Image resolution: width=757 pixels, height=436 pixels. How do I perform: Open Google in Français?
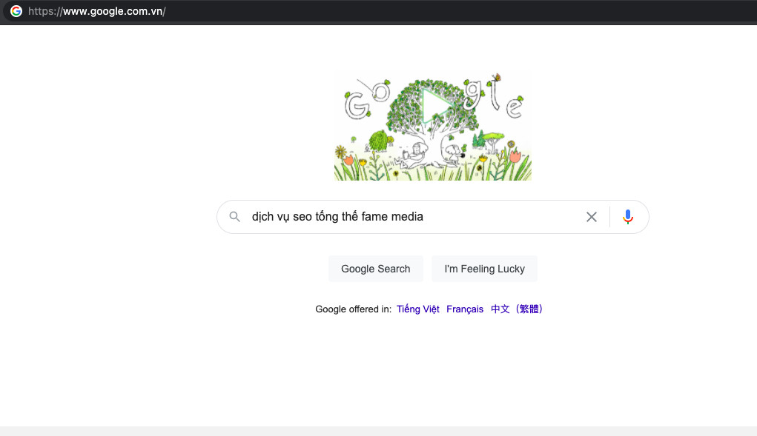pos(465,309)
